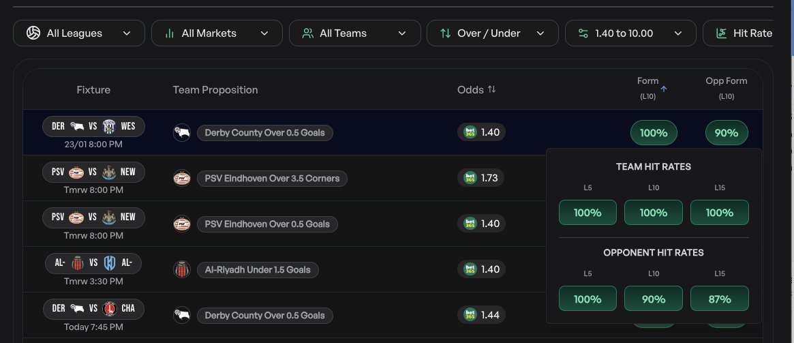The image size is (794, 343).
Task: Click the Al-Riyadh crest icon
Action: click(182, 269)
